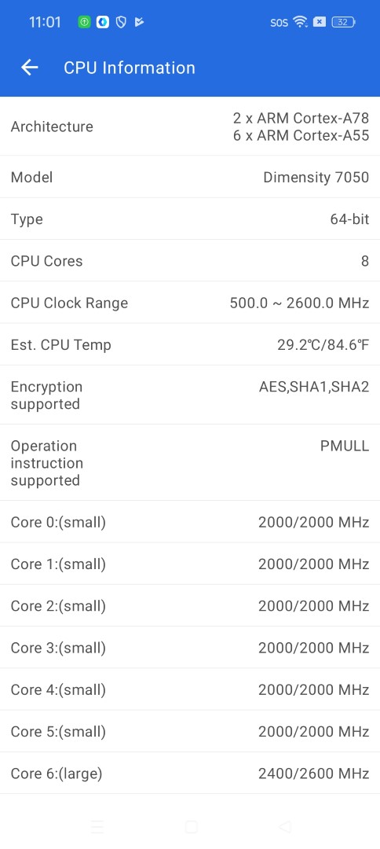Tap the CPU Clock Range row
The image size is (380, 849).
pyautogui.click(x=190, y=303)
